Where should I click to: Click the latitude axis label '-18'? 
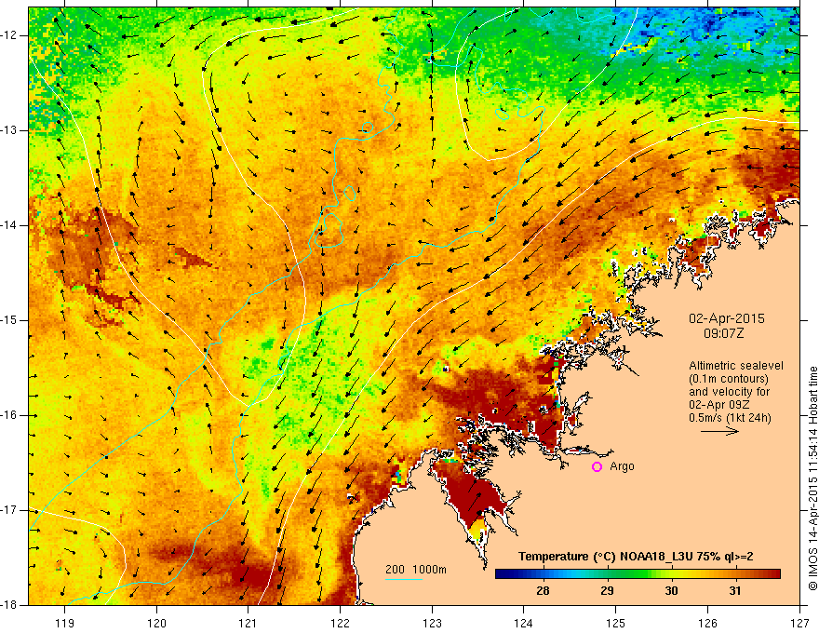(x=9, y=605)
